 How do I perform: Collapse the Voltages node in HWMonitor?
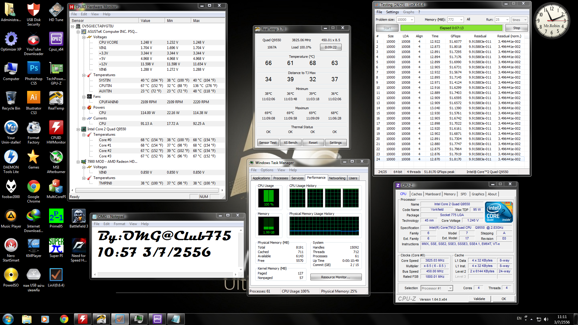pos(84,37)
